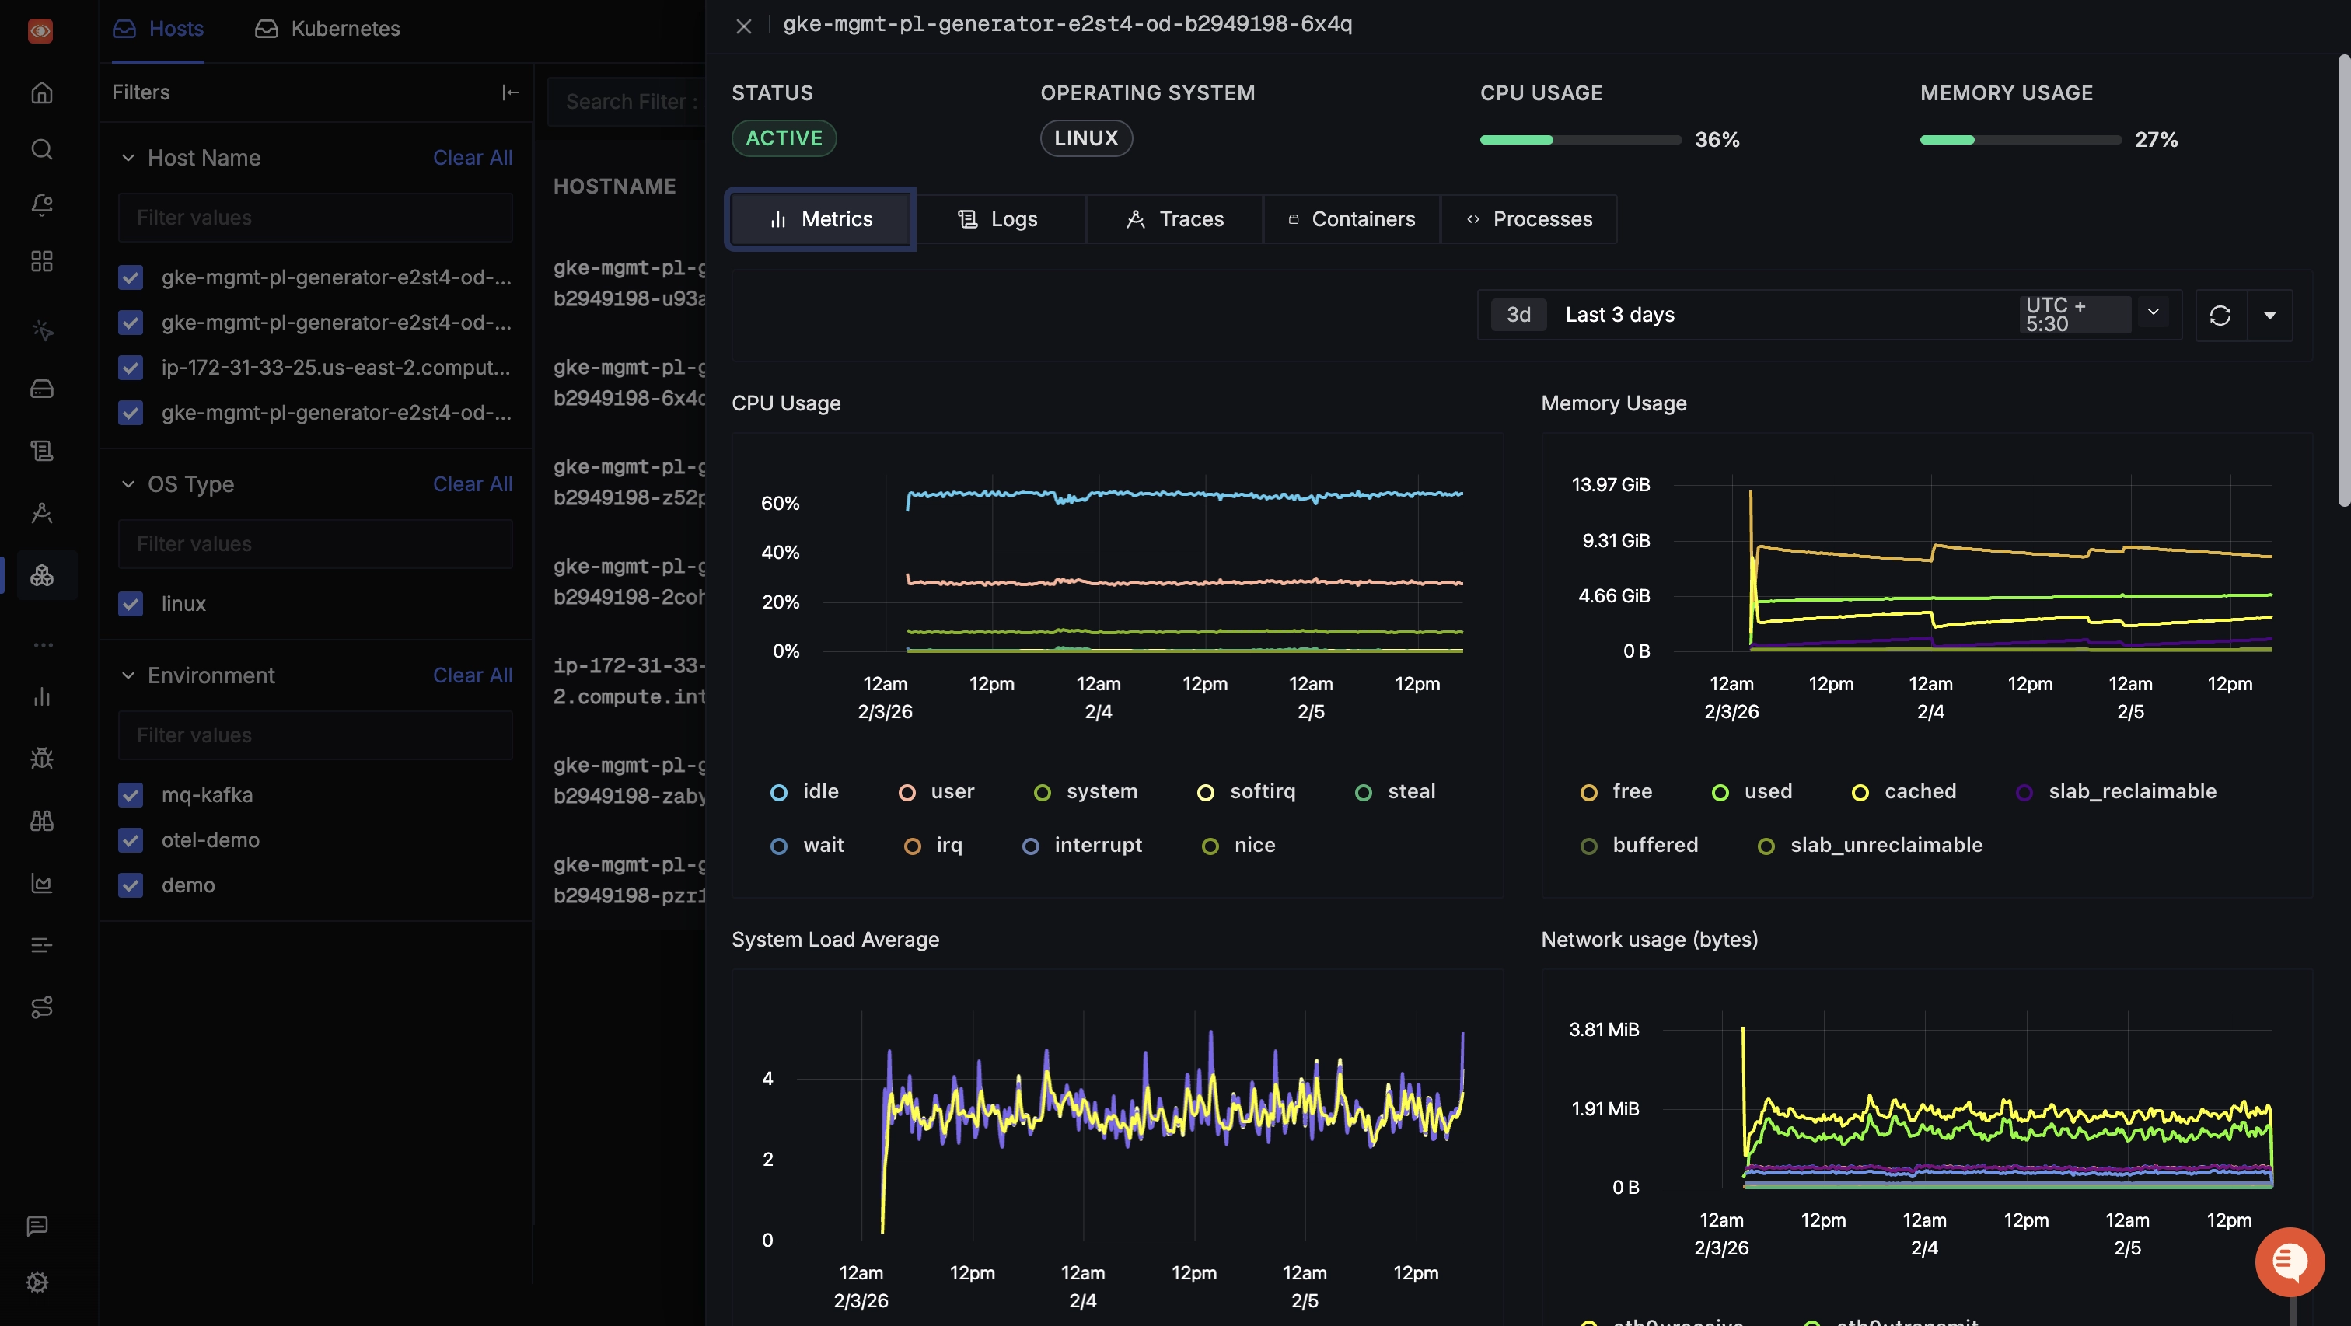Image resolution: width=2351 pixels, height=1326 pixels.
Task: Open the Last 3 days time dropdown
Action: [x=1620, y=315]
